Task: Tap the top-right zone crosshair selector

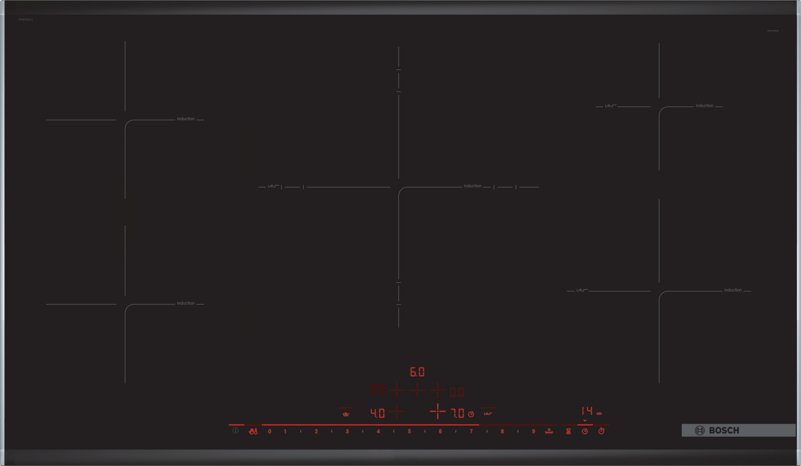Action: pyautogui.click(x=437, y=390)
